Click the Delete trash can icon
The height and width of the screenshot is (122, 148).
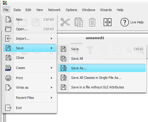click(x=92, y=22)
